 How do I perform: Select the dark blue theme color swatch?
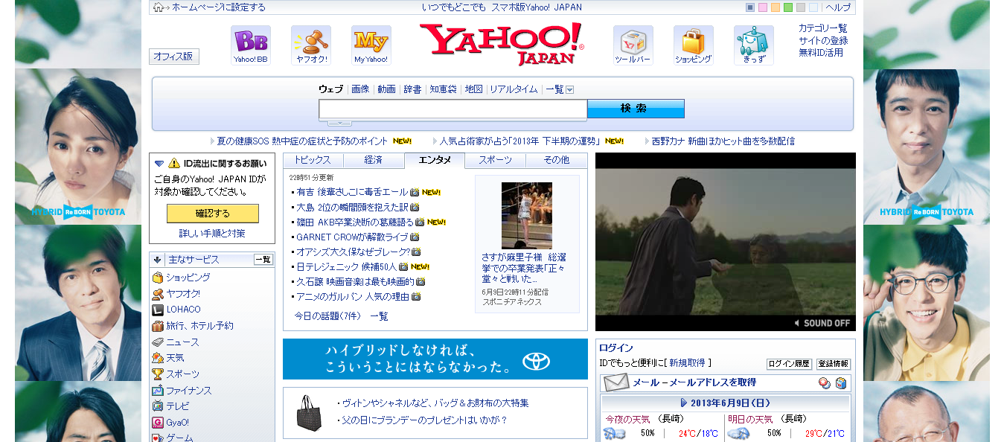[750, 7]
